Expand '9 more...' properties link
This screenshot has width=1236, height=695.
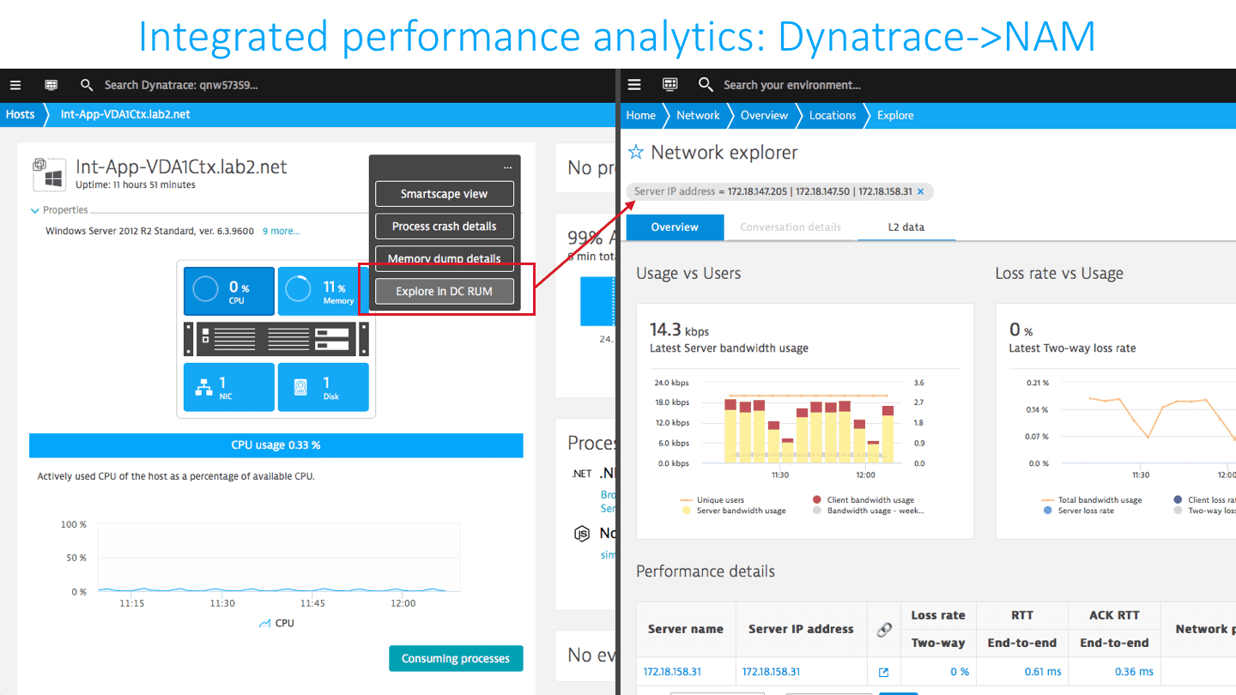(x=282, y=231)
